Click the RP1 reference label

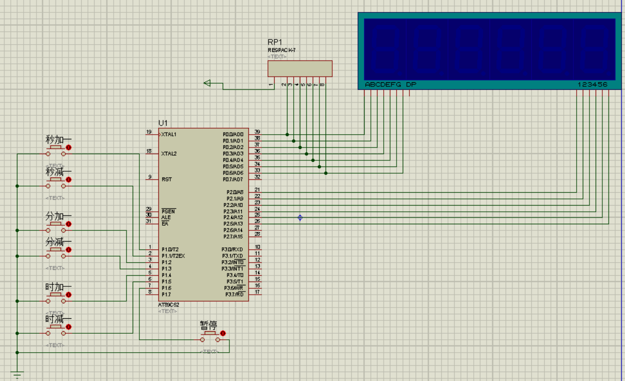[275, 42]
